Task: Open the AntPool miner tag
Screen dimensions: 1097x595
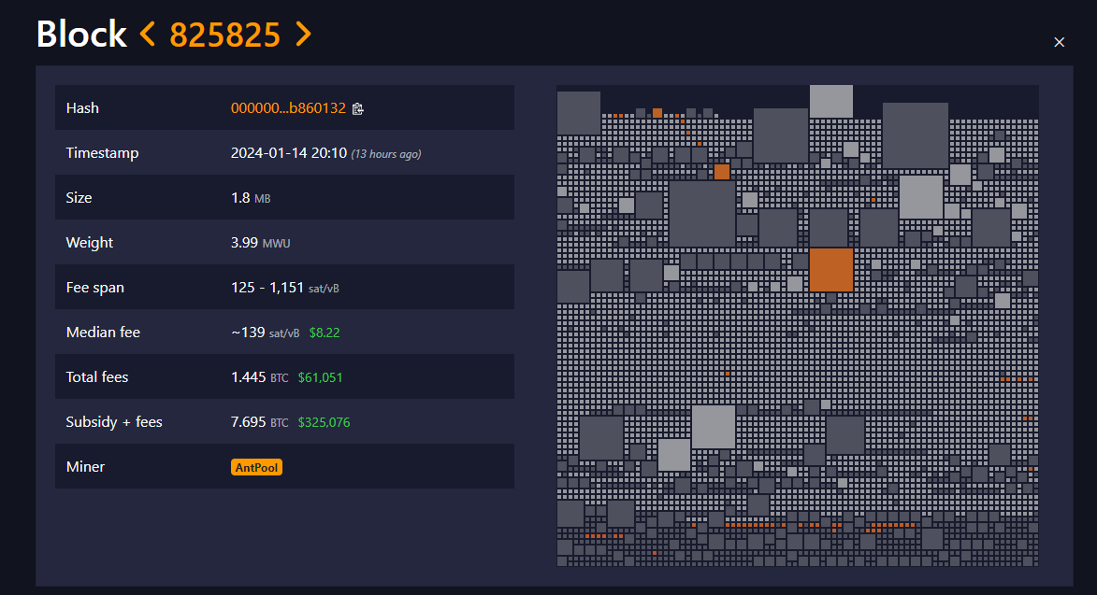Action: point(256,467)
